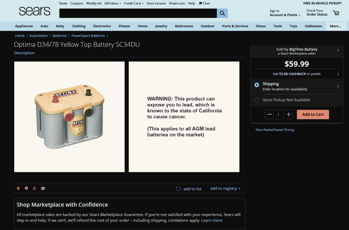The image size is (349, 230).
Task: Select the Shipping radio option
Action: 257,85
